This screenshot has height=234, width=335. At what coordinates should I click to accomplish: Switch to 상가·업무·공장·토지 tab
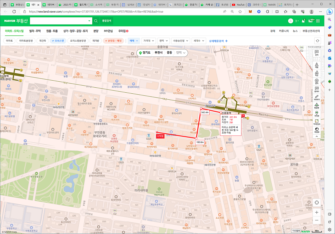[75, 31]
